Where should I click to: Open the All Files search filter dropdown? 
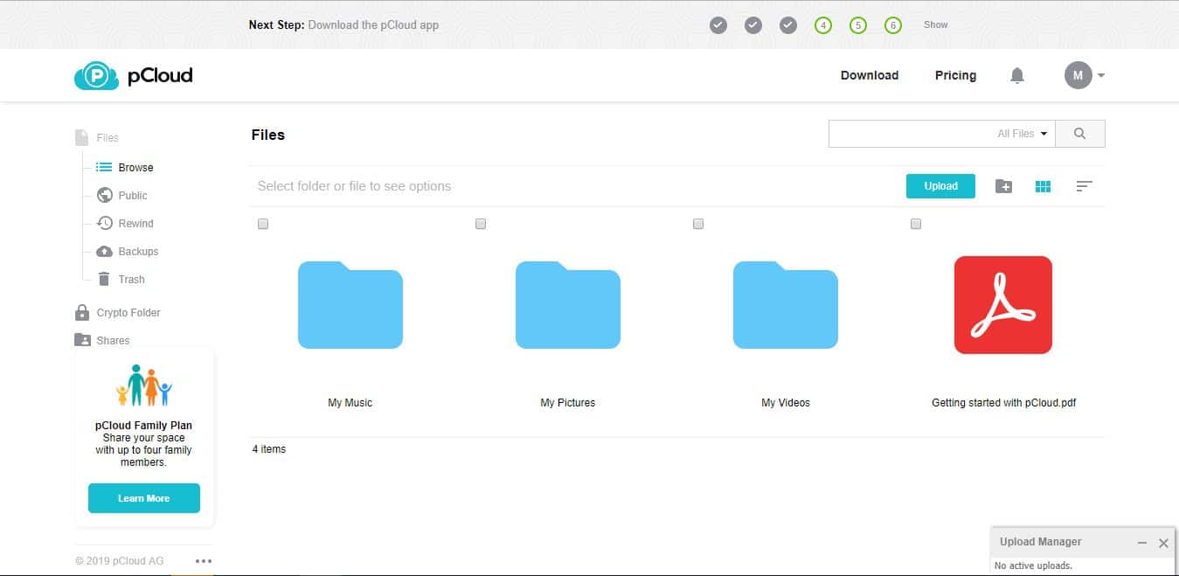[1022, 134]
